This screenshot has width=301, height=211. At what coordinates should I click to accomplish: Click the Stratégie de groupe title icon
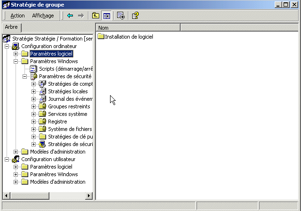click(6, 5)
